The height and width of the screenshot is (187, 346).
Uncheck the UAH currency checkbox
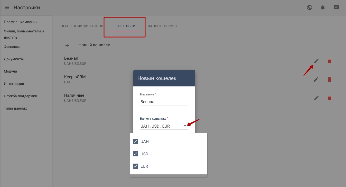pyautogui.click(x=136, y=142)
